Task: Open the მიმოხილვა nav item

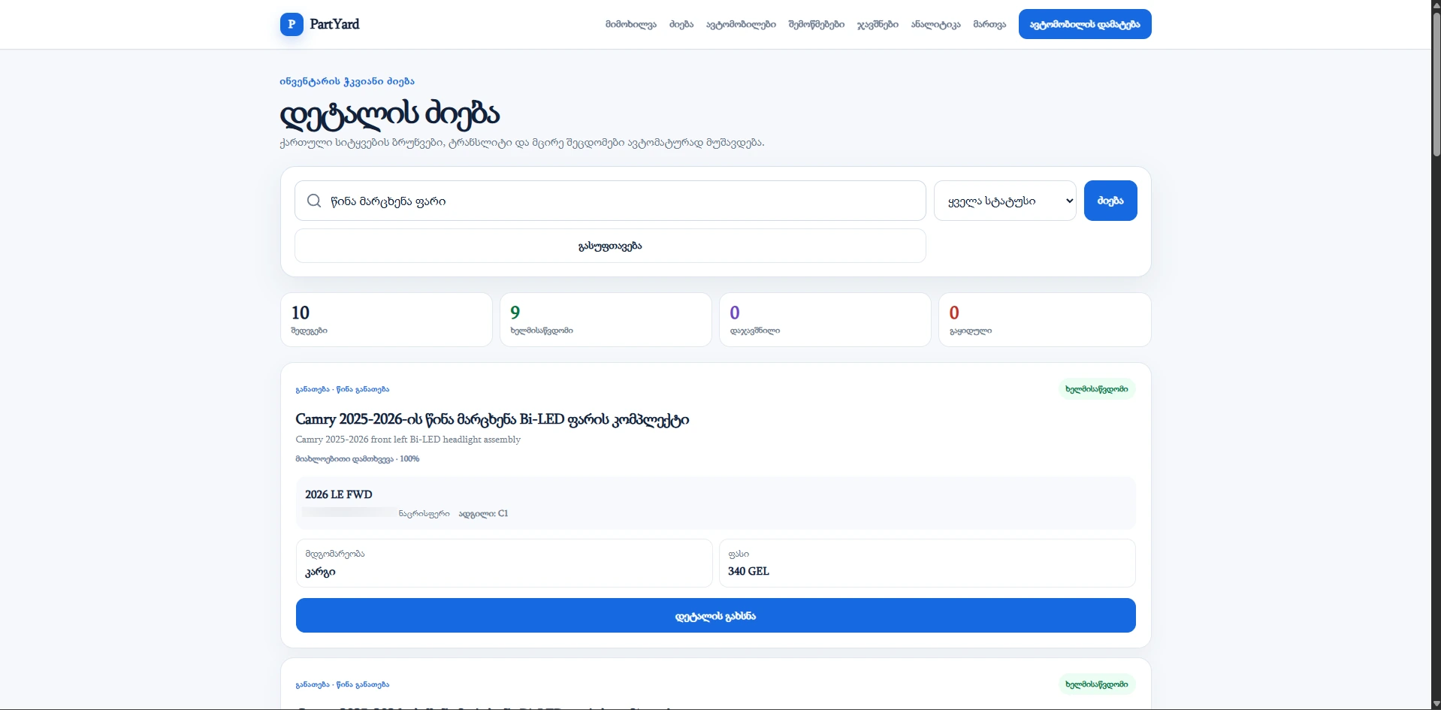Action: pyautogui.click(x=631, y=24)
